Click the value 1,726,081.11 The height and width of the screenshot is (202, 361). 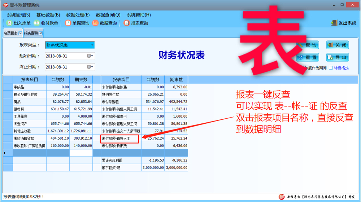pos(81,131)
